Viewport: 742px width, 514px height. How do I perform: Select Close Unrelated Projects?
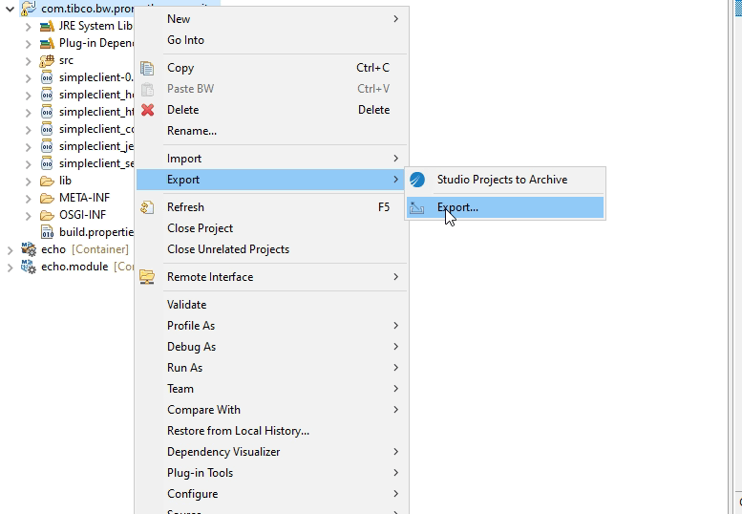coord(227,249)
